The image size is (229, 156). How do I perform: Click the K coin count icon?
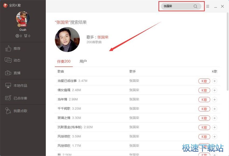17,36
